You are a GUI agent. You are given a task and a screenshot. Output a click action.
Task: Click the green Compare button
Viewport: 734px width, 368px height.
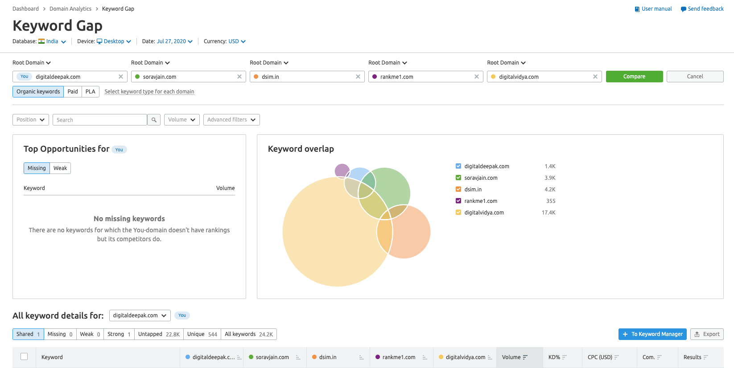(634, 77)
